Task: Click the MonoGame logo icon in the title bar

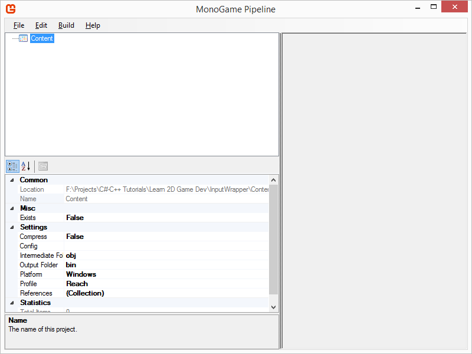Action: 11,9
